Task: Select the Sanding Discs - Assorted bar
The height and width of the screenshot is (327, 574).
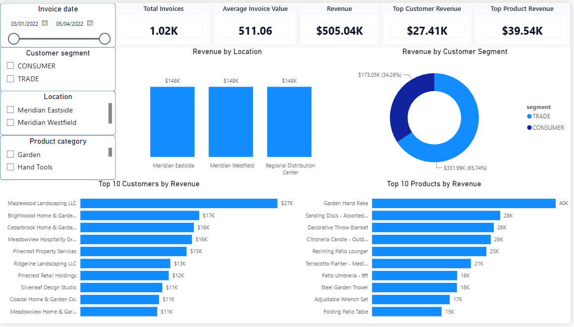Action: point(436,216)
